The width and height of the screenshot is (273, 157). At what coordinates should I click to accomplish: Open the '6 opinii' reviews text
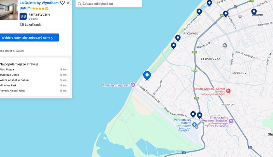34,19
